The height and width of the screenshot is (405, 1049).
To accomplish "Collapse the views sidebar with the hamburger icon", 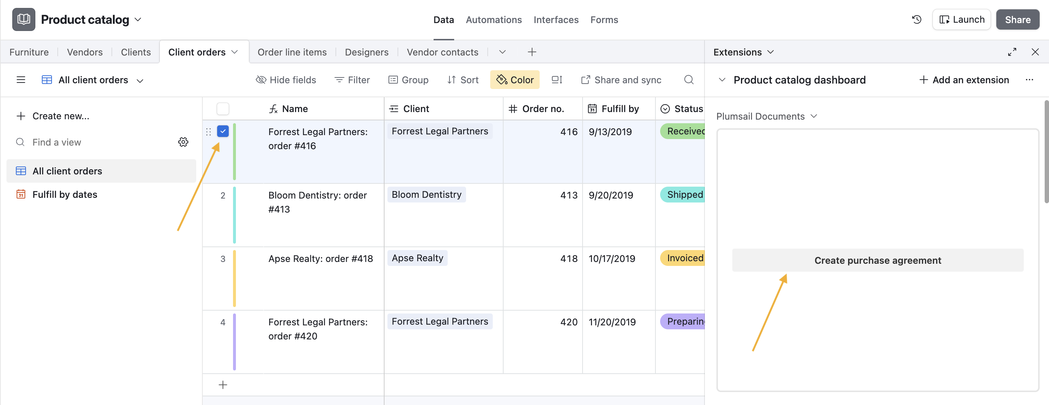I will [x=21, y=80].
